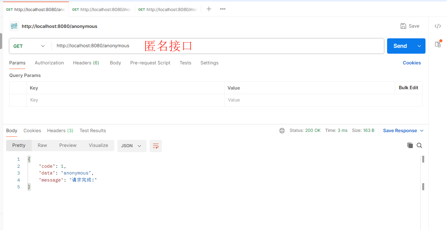Click the response vertical scrollbar thumb

[x=423, y=159]
